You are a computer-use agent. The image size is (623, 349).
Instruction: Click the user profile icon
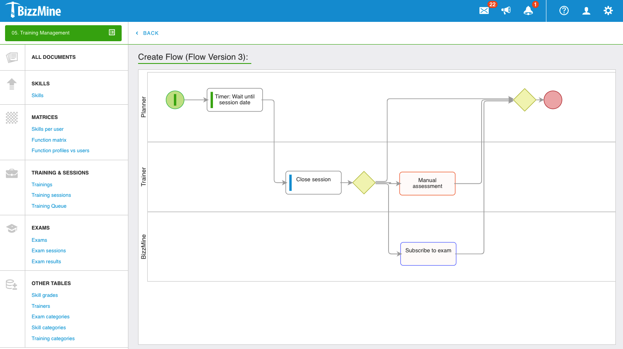coord(586,11)
